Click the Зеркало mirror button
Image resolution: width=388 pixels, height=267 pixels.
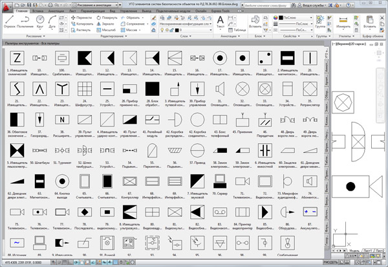(x=107, y=23)
